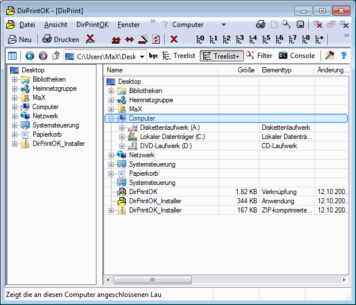Click the window-with-red-X icon in menu bar
This screenshot has height=305, width=356.
[318, 24]
